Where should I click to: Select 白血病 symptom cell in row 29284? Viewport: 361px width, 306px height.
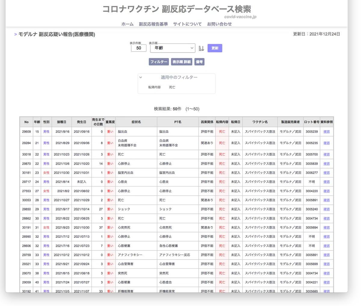[x=136, y=143]
